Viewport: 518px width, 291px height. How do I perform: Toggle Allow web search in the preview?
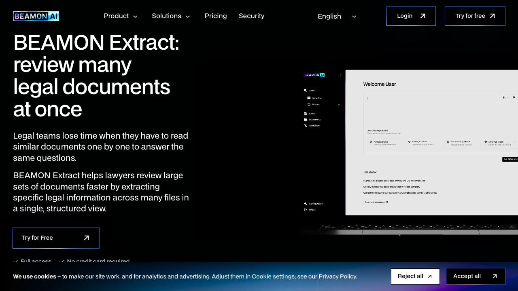[514, 141]
